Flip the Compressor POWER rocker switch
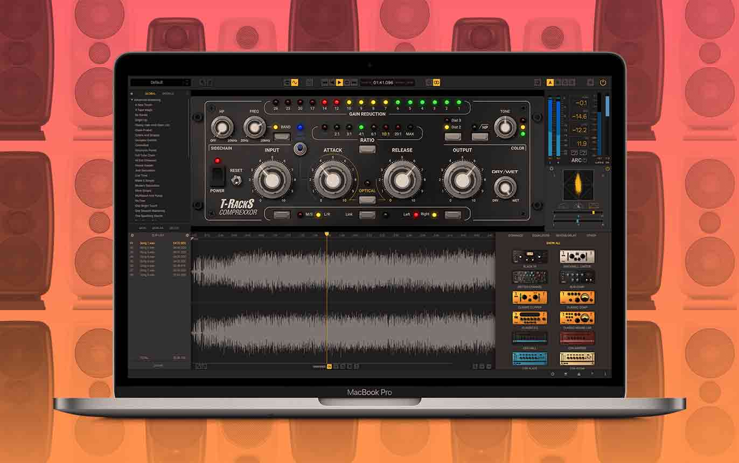The image size is (739, 463). pos(217,176)
